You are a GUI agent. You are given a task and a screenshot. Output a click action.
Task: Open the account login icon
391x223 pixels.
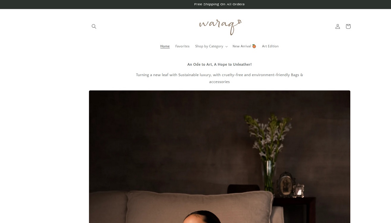[337, 26]
